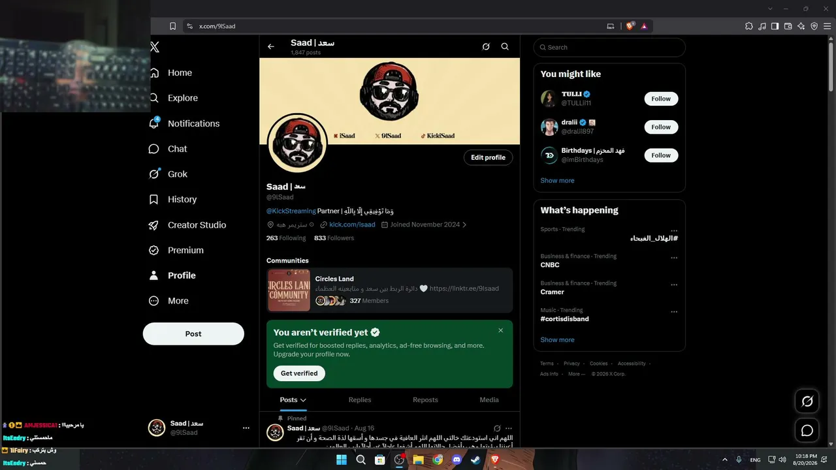Open the Posts tab dropdown
This screenshot has width=836, height=470.
(293, 400)
